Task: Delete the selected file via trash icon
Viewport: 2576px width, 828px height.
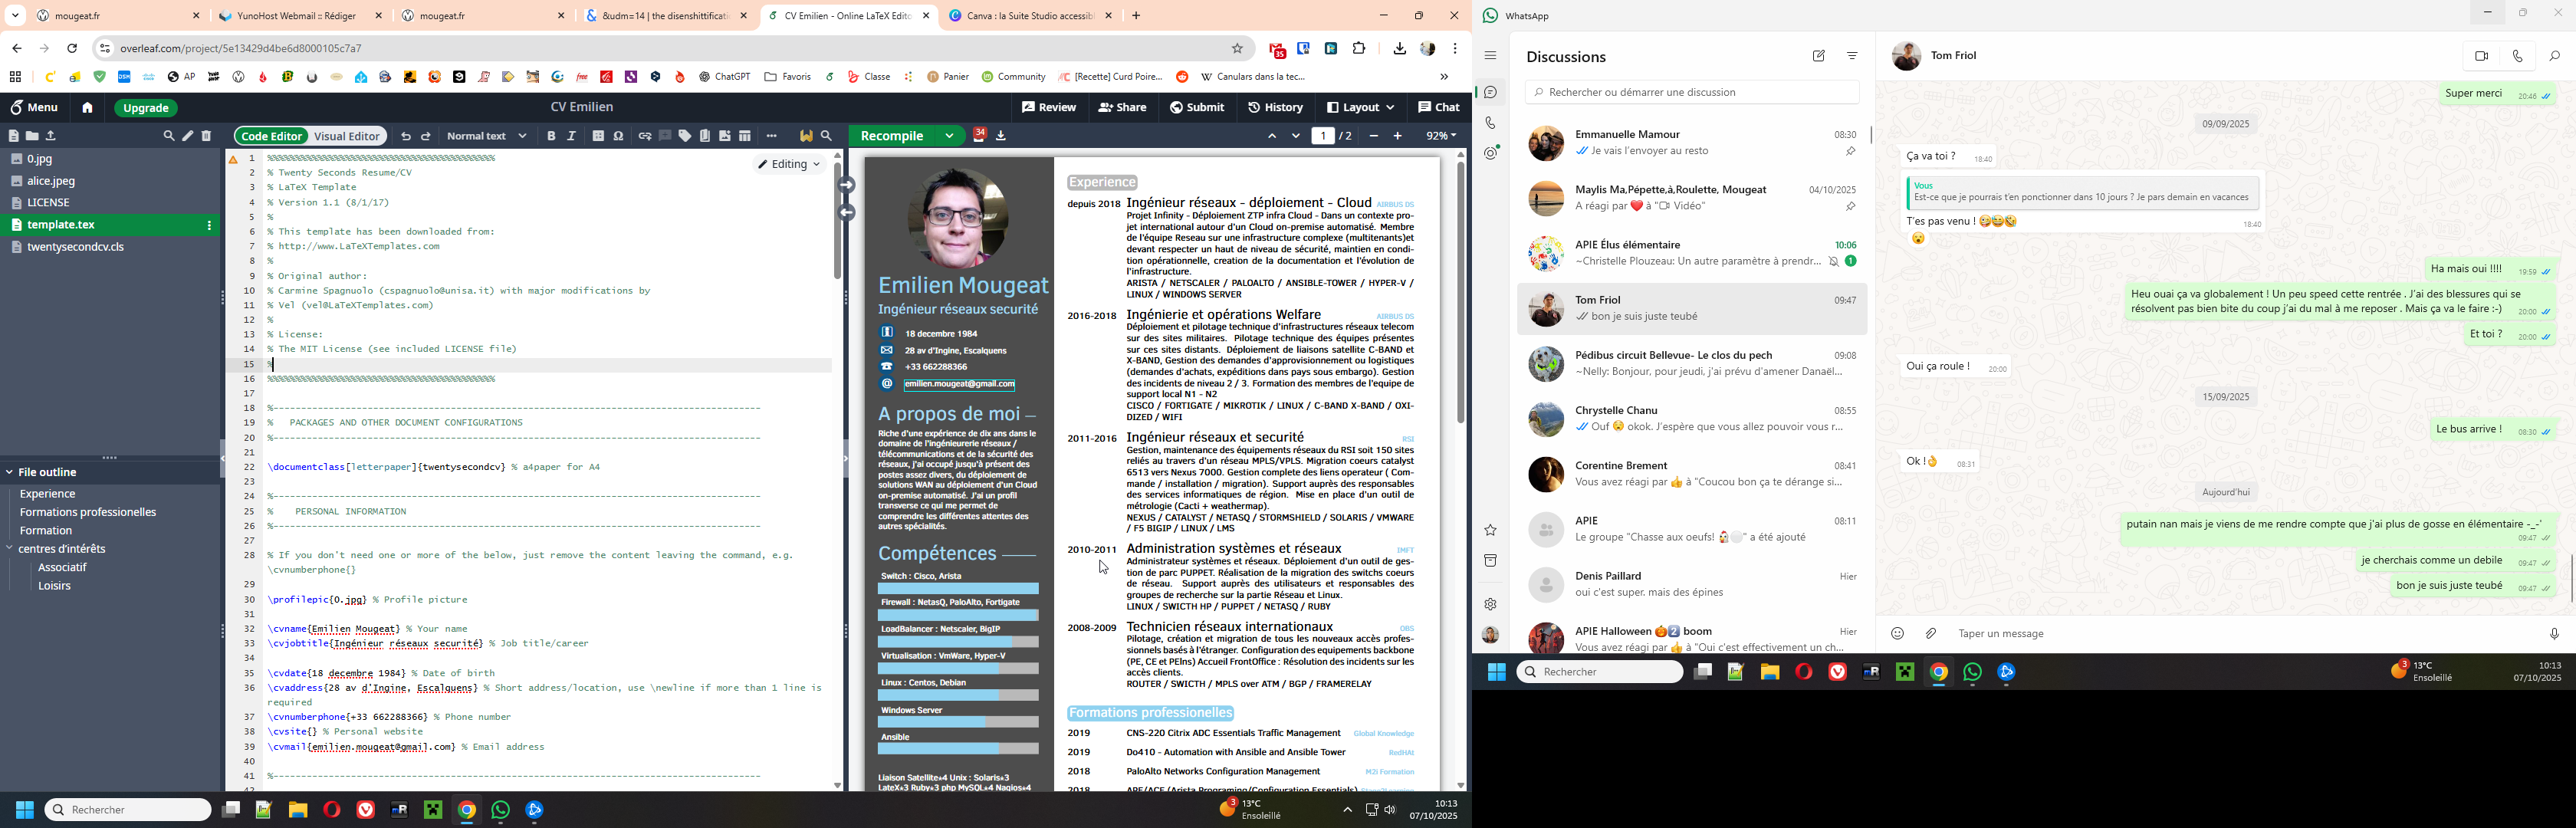Action: (x=207, y=136)
